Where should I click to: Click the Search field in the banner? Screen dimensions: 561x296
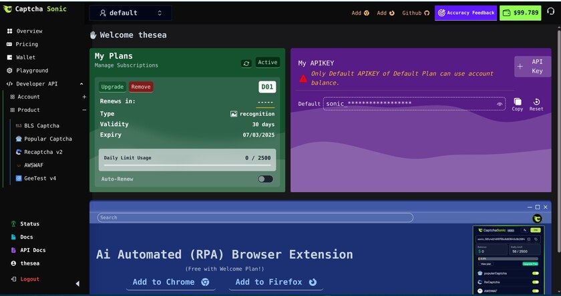pyautogui.click(x=254, y=217)
